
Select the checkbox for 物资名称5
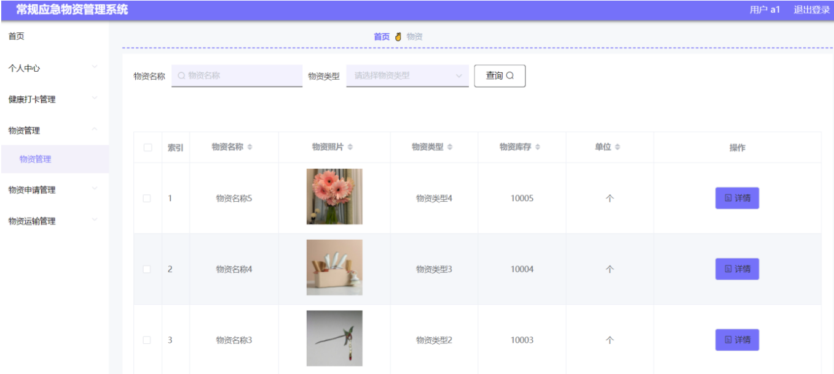(x=146, y=199)
